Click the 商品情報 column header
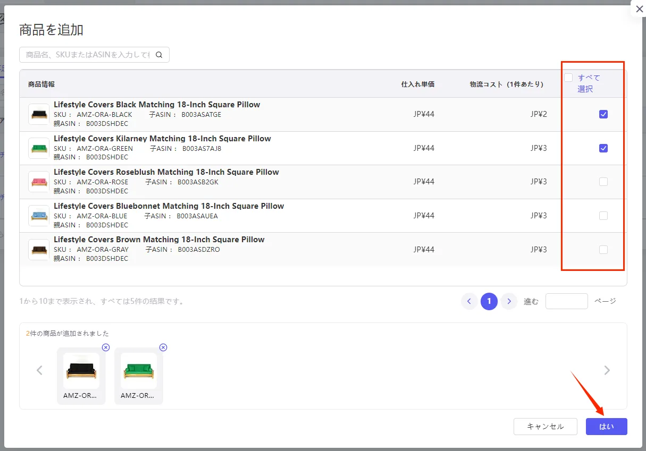Screen dimensions: 646x451 pyautogui.click(x=41, y=84)
